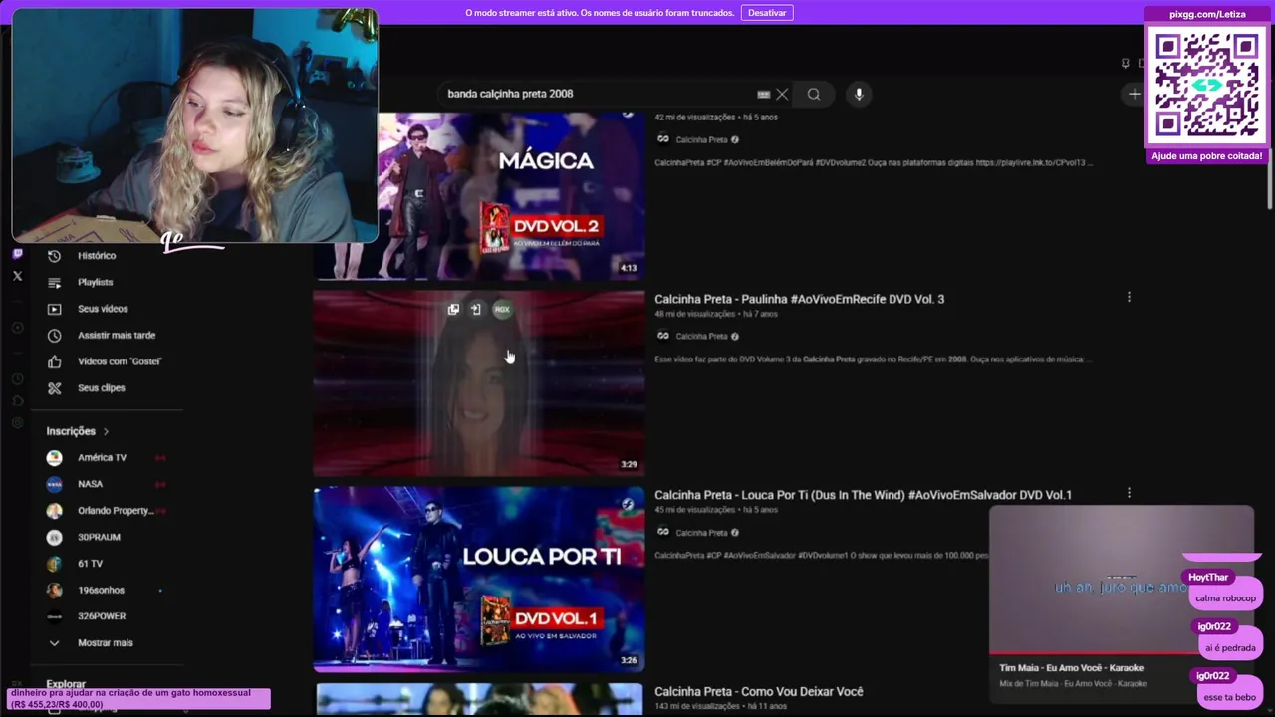1275x717 pixels.
Task: Open Orlando Property channel avatar
Action: 55,511
